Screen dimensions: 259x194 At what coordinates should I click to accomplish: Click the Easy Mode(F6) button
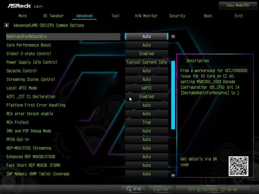point(238,5)
